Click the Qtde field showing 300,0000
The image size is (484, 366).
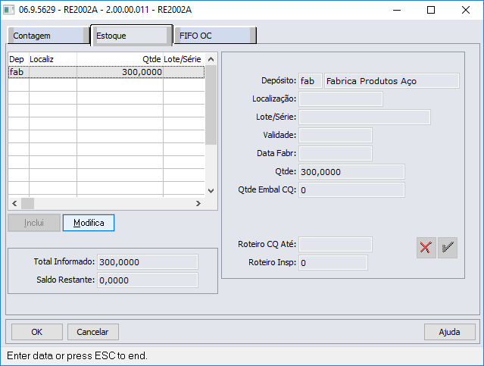click(x=351, y=172)
